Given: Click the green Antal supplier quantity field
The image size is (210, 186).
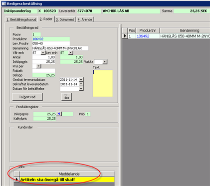Looking at the screenshot, I should click(71, 57).
